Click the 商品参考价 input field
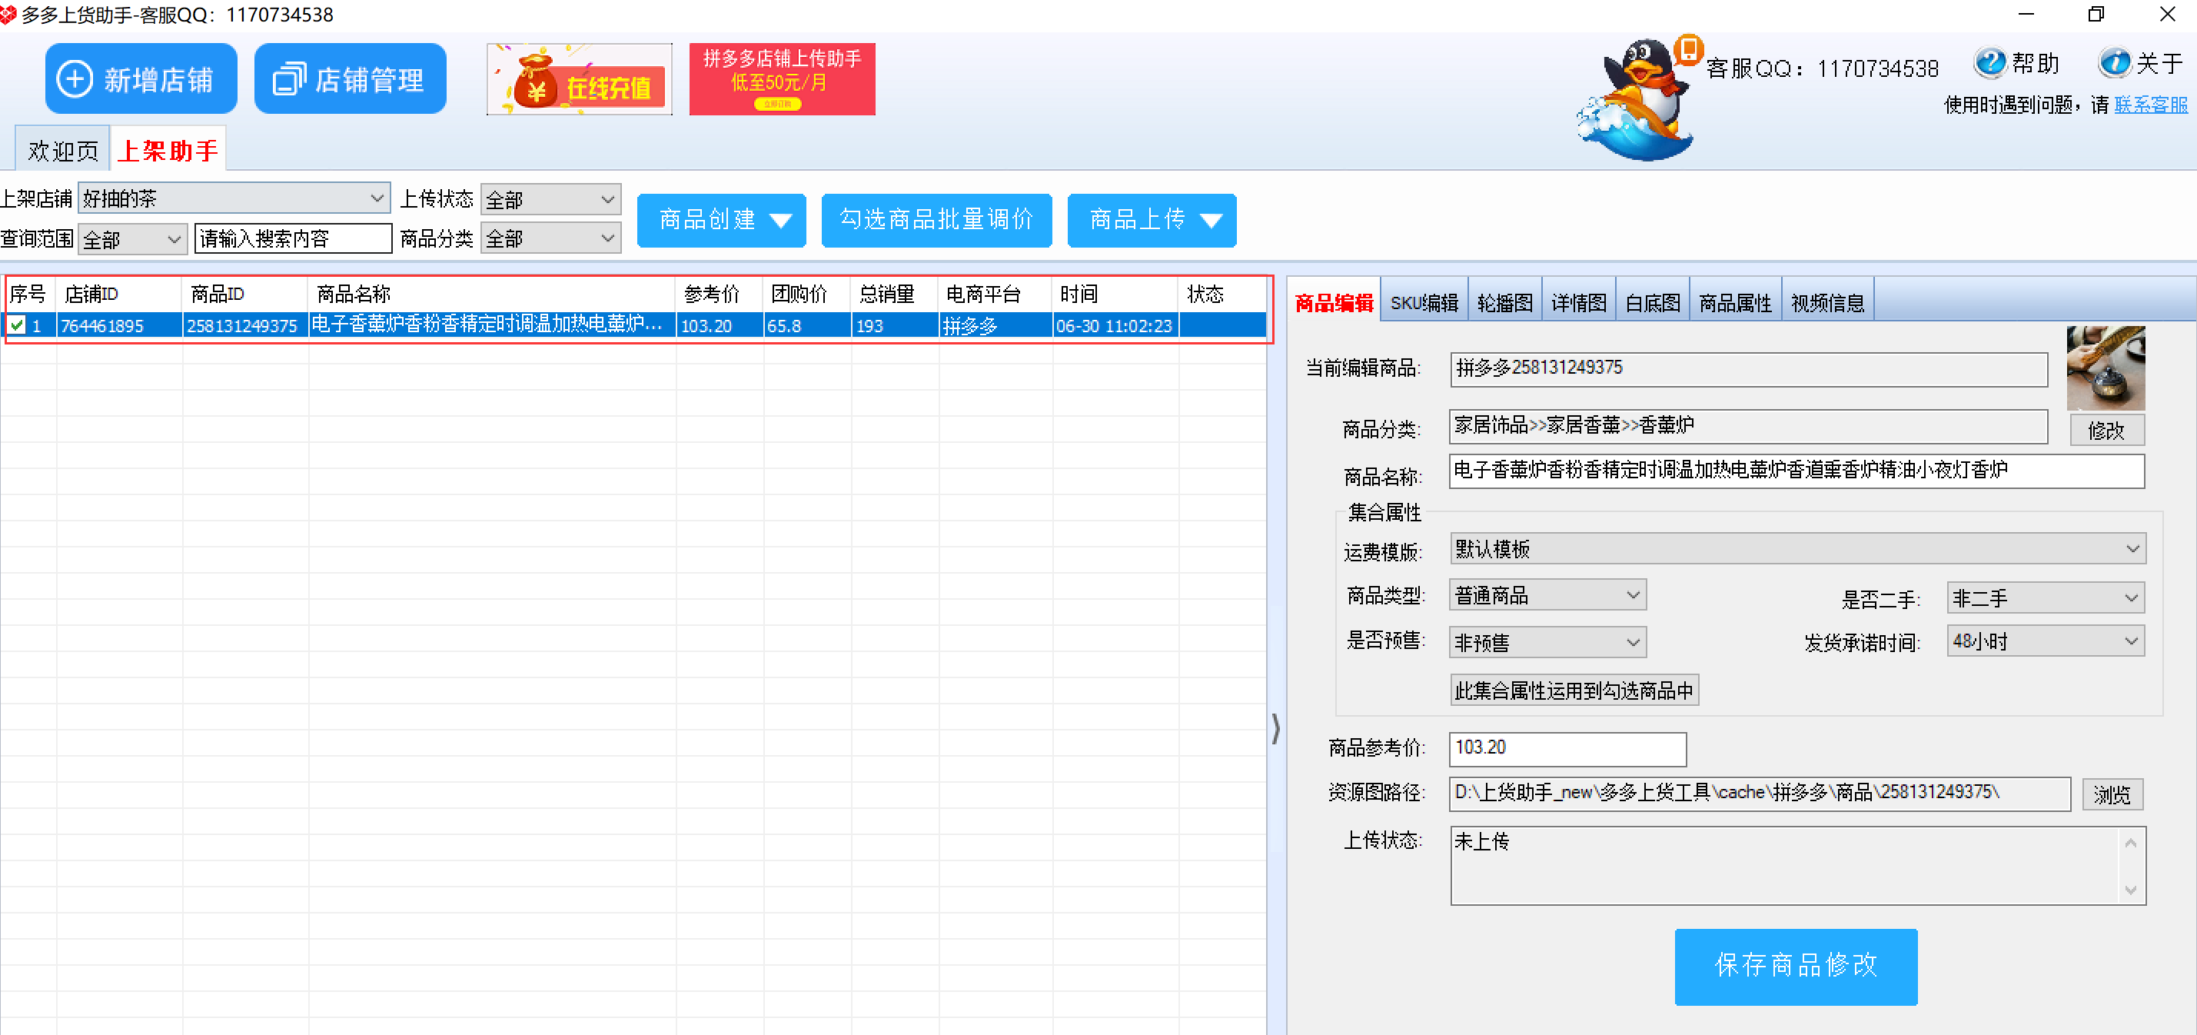 point(1567,748)
